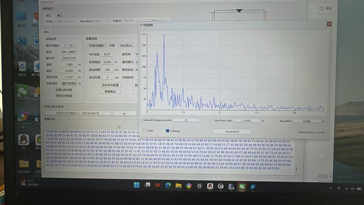
Task: Open the 加水印图片 desktop folder
Action: coord(24,167)
